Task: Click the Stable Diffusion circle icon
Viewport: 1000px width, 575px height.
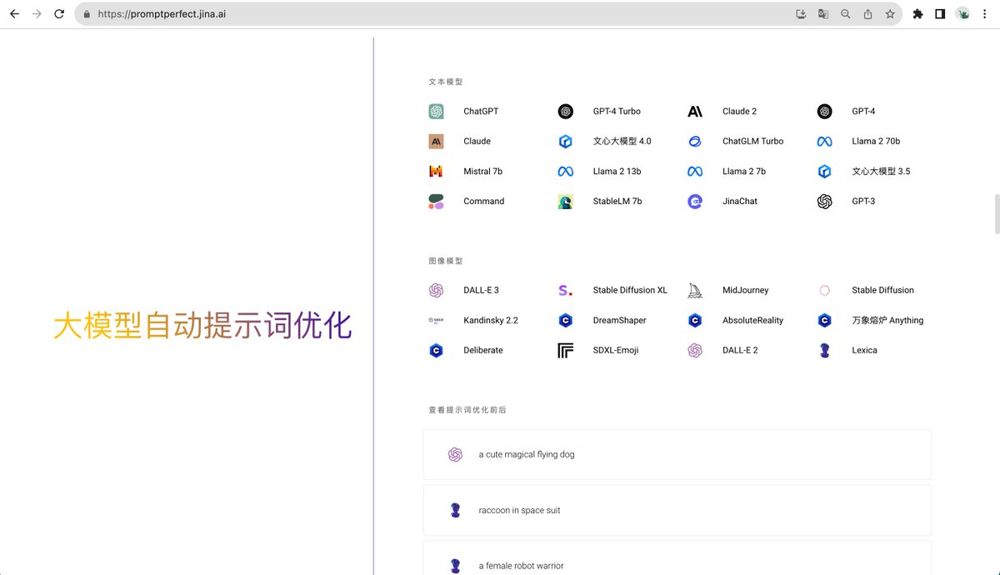Action: tap(824, 291)
